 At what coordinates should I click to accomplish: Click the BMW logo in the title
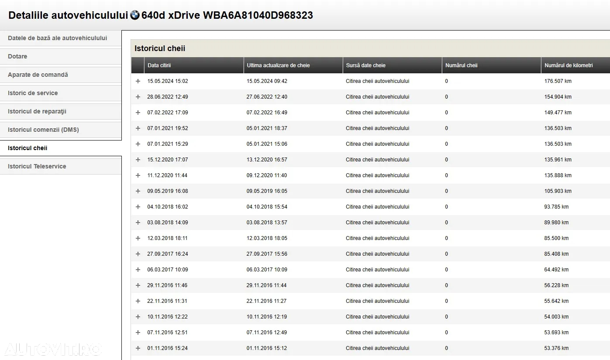coord(135,15)
